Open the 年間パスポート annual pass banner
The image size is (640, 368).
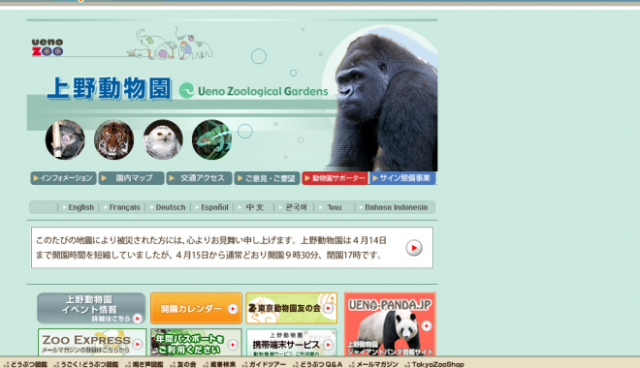point(196,342)
